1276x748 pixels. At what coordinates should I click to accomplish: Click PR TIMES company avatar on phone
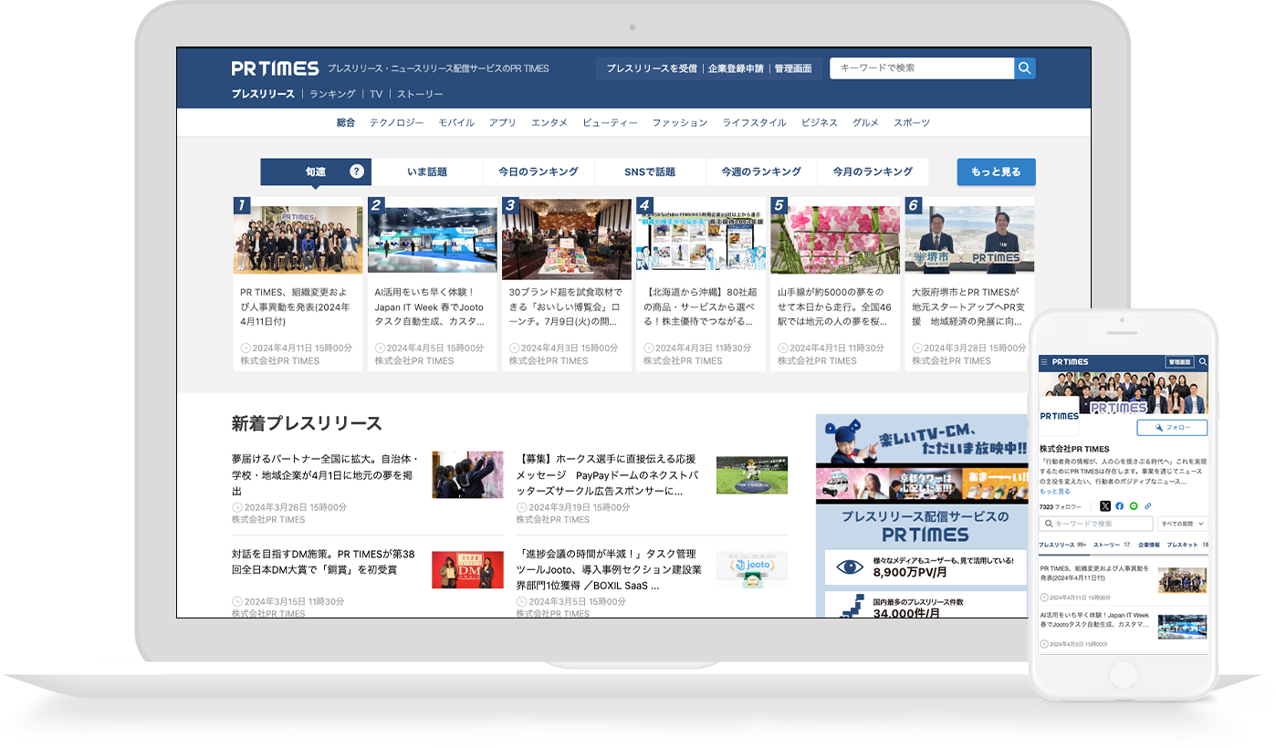[x=1060, y=416]
